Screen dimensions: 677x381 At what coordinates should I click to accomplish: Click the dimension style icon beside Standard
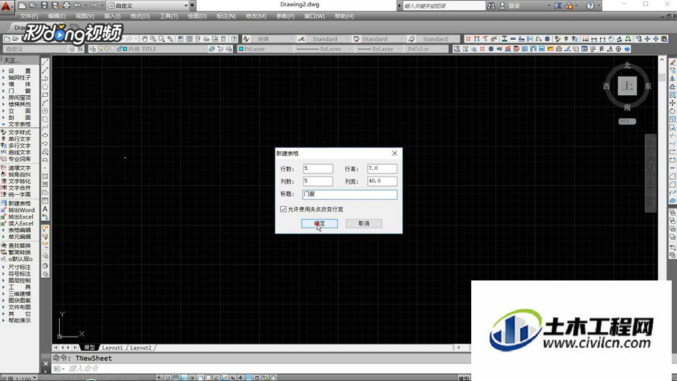tap(301, 39)
